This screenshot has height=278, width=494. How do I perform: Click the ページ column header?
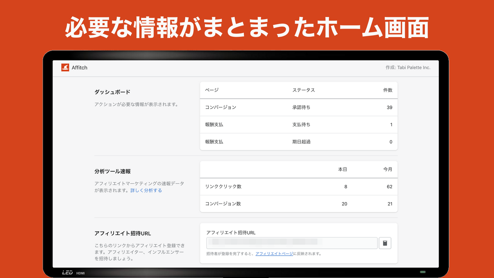click(x=212, y=90)
